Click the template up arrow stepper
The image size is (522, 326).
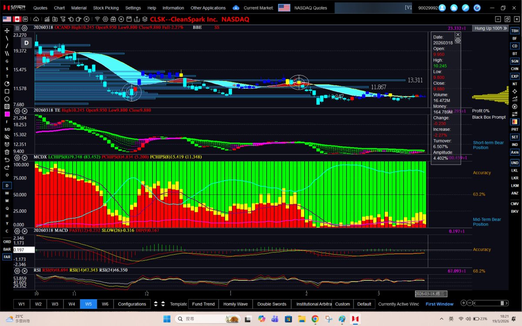(x=163, y=303)
